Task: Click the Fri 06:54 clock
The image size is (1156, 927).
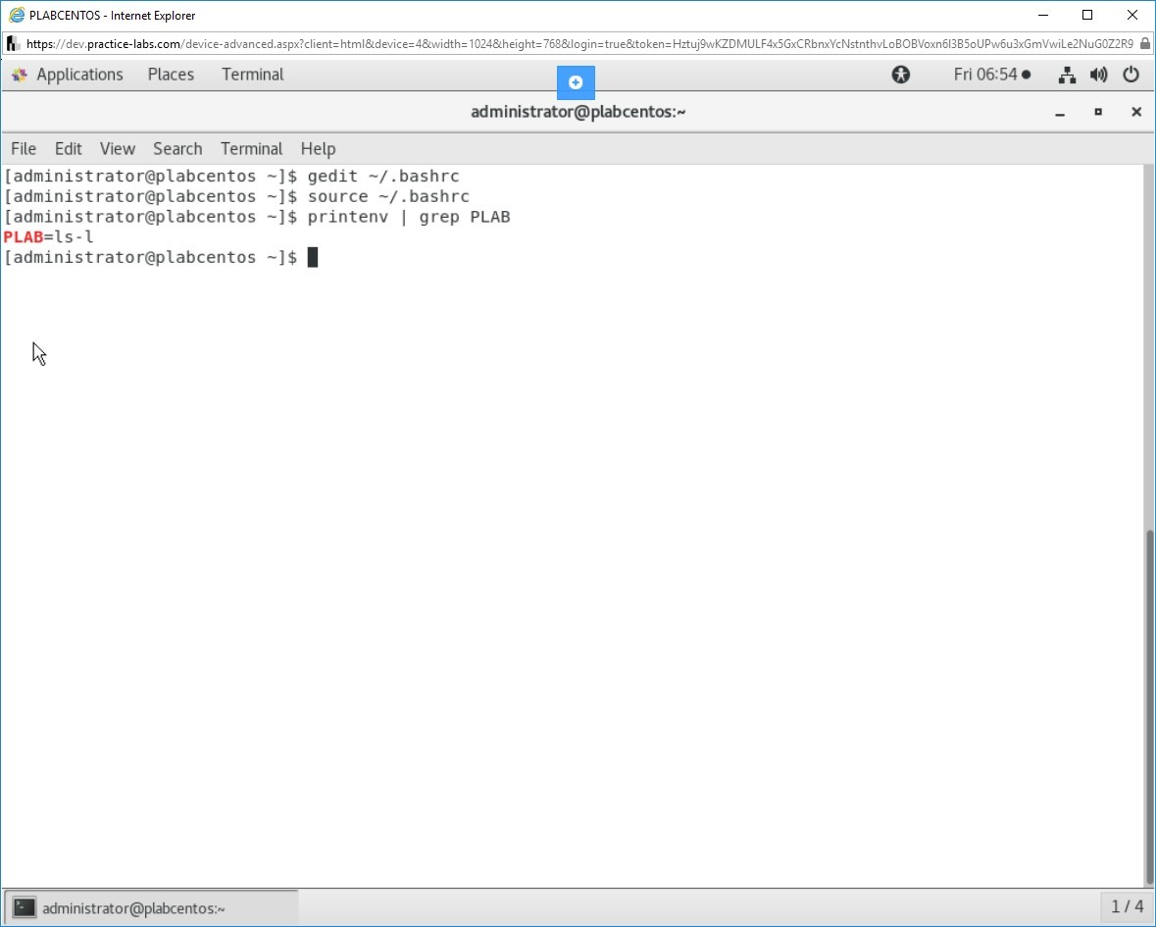Action: (990, 75)
